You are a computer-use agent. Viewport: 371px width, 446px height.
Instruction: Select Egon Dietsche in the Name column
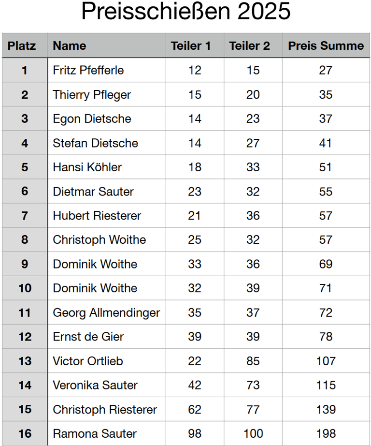tap(92, 119)
